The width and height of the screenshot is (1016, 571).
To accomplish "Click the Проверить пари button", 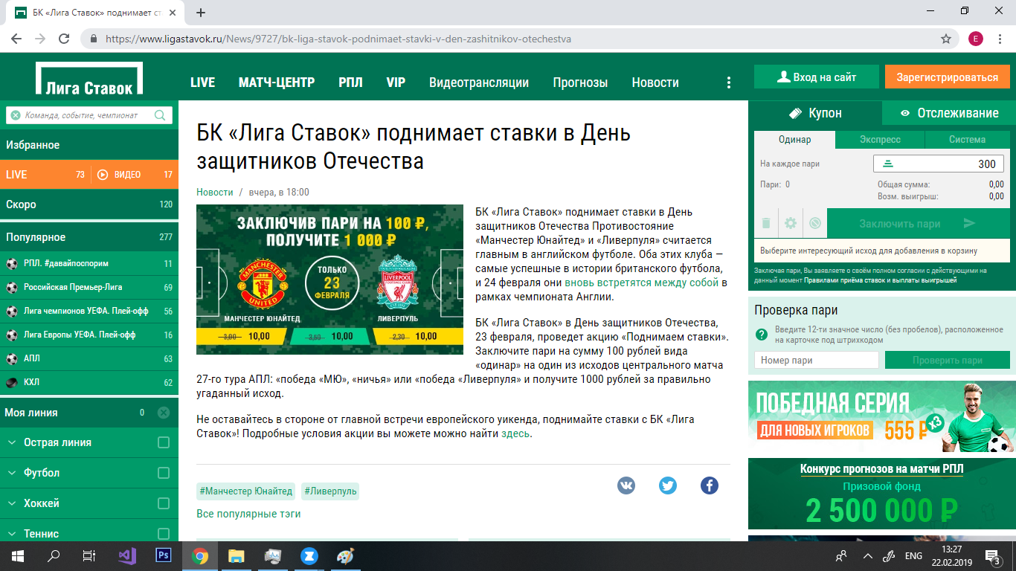I will tap(948, 361).
